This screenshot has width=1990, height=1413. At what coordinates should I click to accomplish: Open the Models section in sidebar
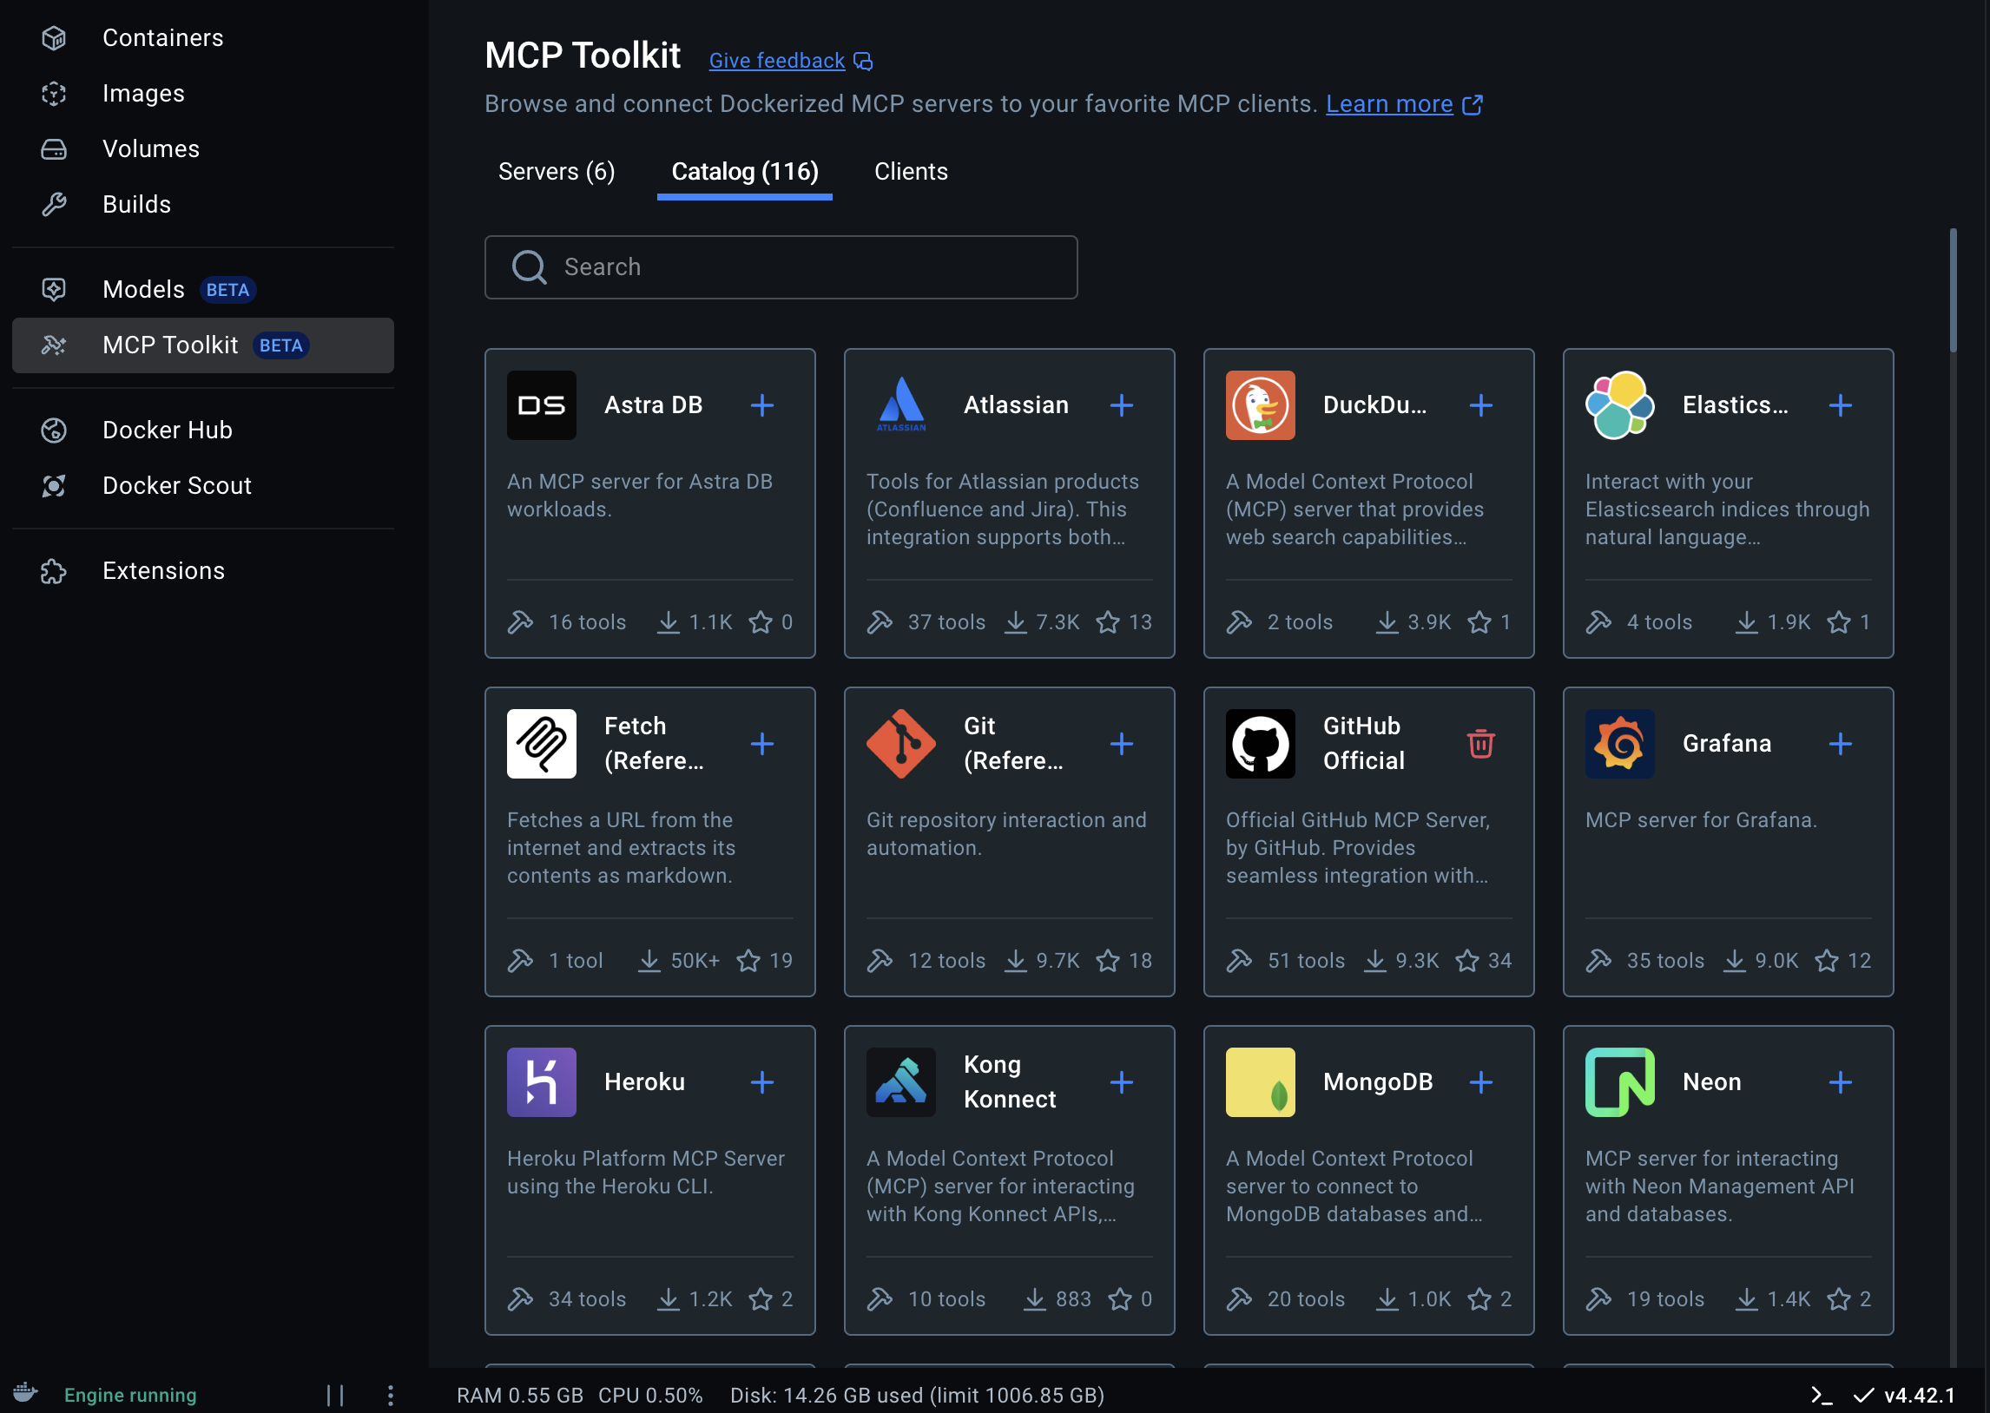(143, 290)
